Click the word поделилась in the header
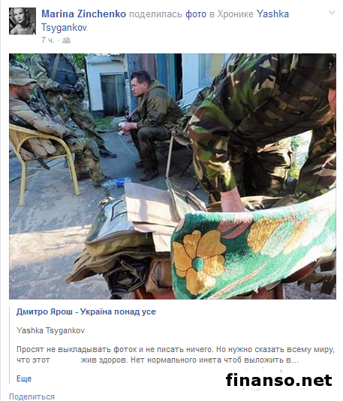The height and width of the screenshot is (401, 343). point(155,14)
